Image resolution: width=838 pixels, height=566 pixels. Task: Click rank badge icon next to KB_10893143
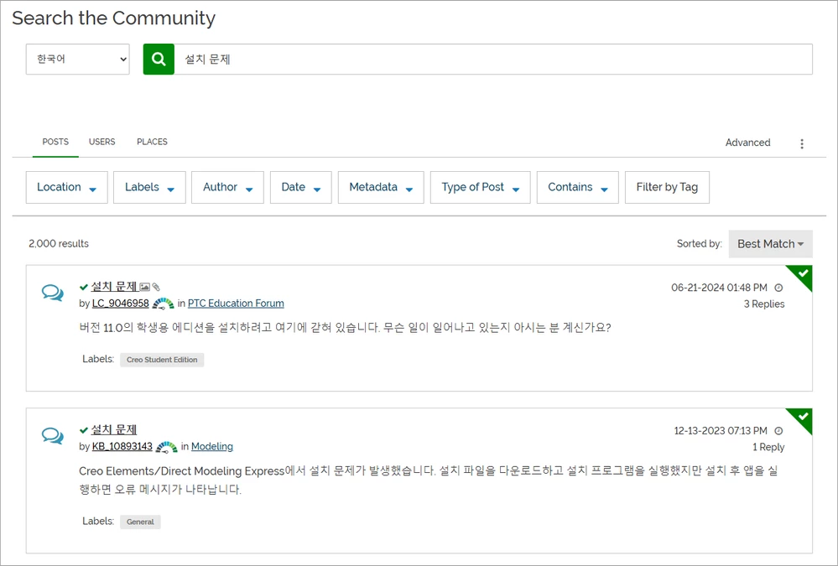pos(166,447)
